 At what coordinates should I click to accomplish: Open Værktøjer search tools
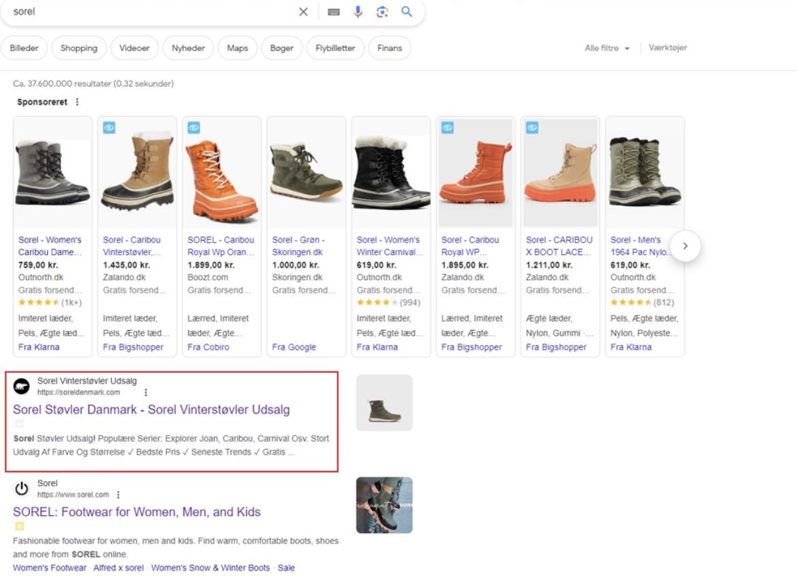click(668, 48)
